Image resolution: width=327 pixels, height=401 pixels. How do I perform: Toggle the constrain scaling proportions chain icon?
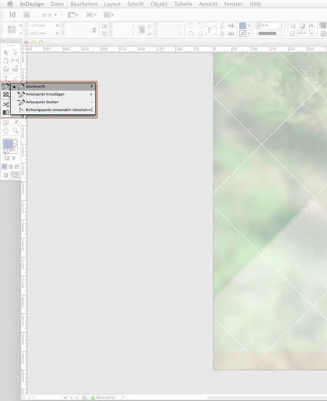click(x=141, y=29)
